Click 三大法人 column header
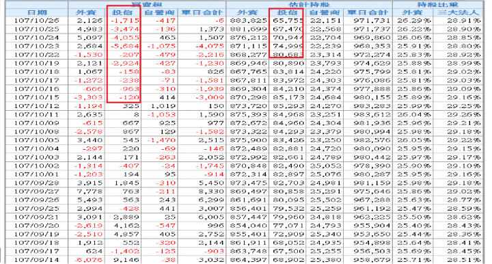This screenshot has height=264, width=492. point(459,12)
